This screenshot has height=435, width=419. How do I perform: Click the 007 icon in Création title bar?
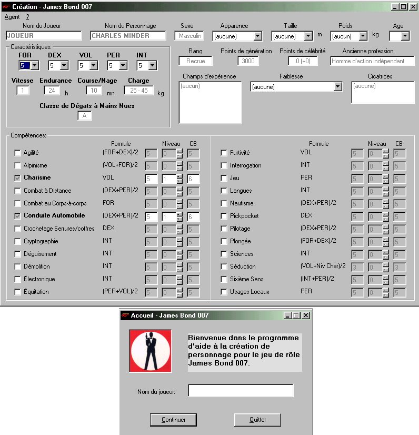tap(6, 7)
